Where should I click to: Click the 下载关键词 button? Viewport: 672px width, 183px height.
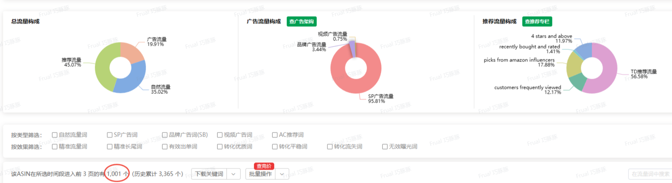(209, 174)
